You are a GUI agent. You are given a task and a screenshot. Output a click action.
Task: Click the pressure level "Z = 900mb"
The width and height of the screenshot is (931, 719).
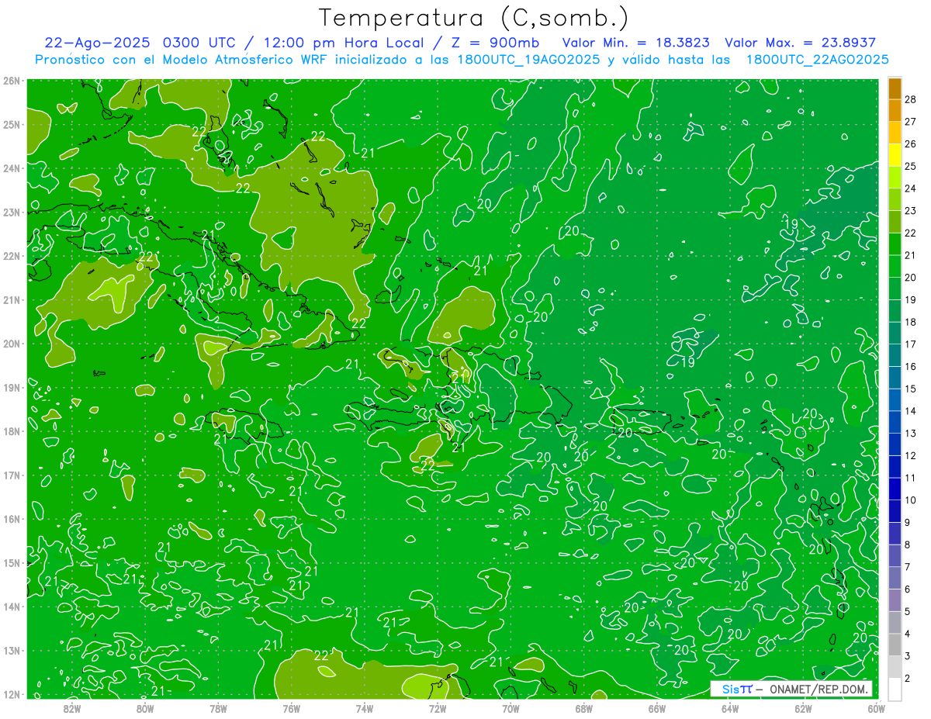(x=497, y=43)
